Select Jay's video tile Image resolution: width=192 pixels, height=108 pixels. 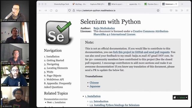tap(15, 97)
